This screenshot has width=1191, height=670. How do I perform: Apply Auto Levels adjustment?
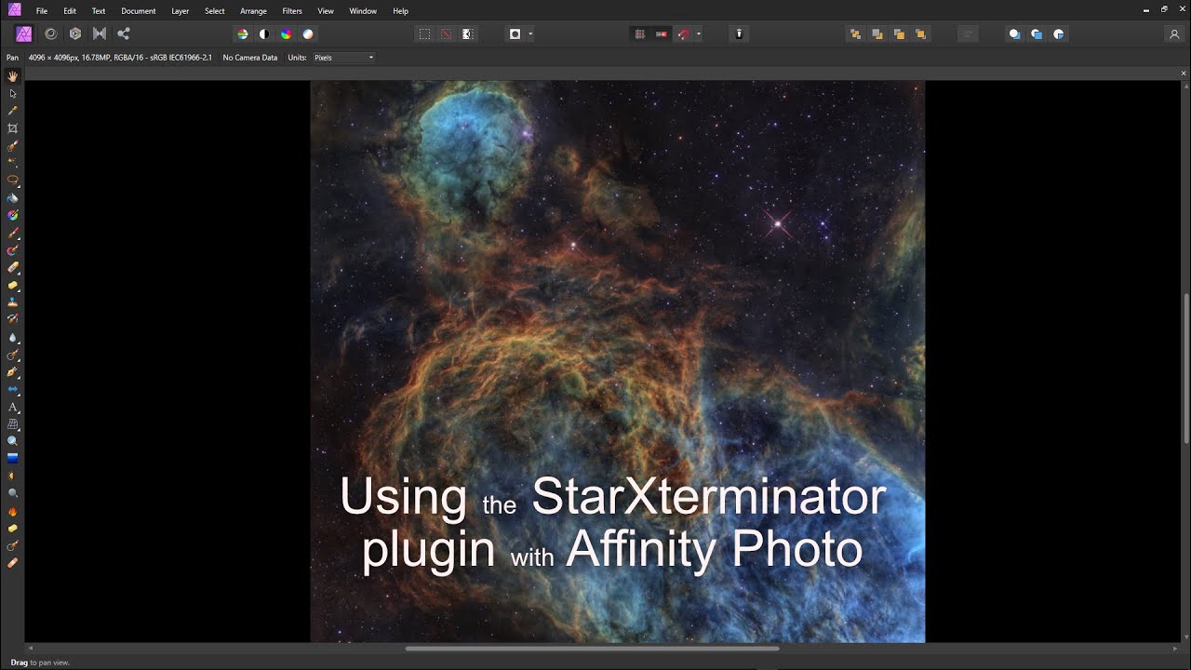tap(243, 33)
